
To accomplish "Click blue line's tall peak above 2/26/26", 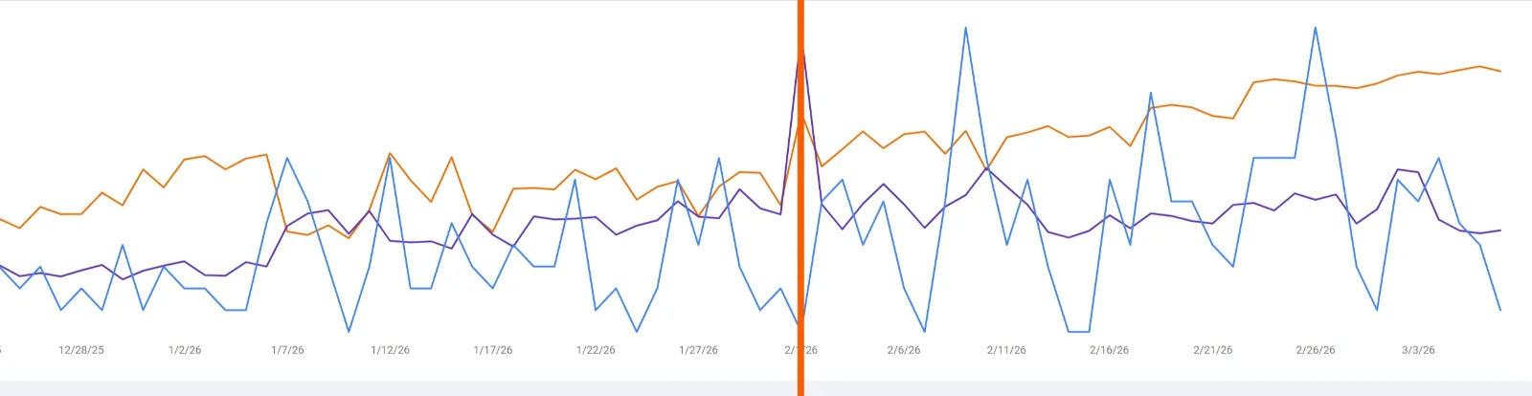I will click(1315, 28).
